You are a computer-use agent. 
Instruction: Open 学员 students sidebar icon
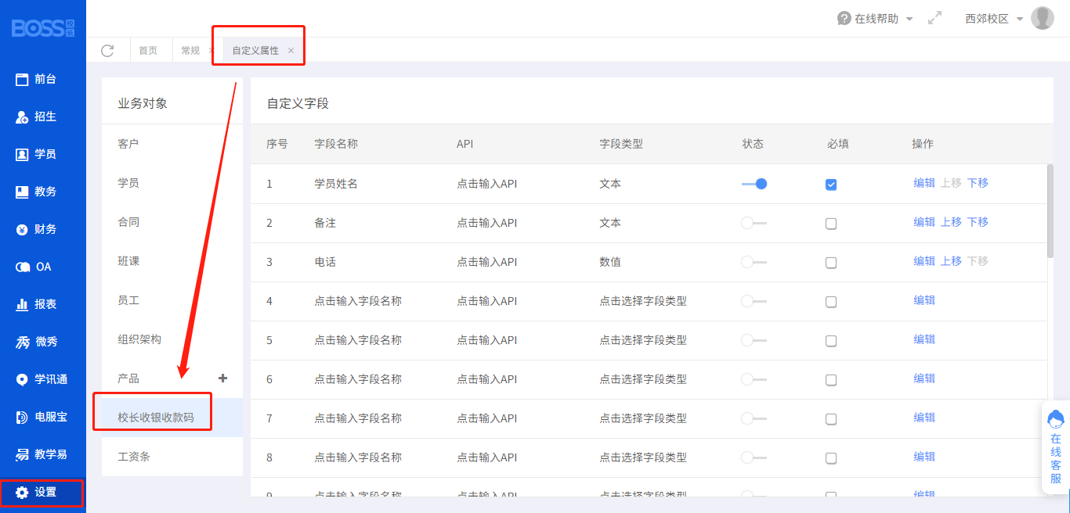pyautogui.click(x=22, y=154)
